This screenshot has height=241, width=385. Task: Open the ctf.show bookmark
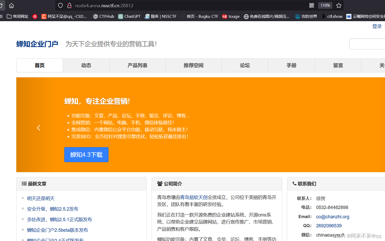[332, 16]
